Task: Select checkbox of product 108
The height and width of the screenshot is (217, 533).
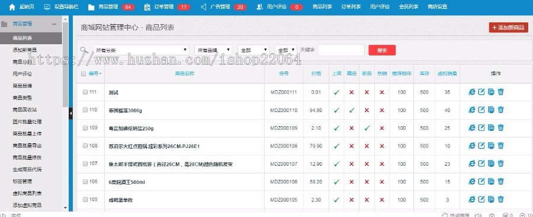Action: 85,146
